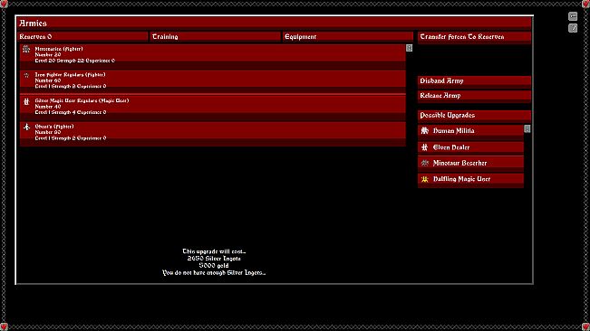The image size is (590, 331).
Task: Click Transfer Forces To Reserves button
Action: (474, 37)
